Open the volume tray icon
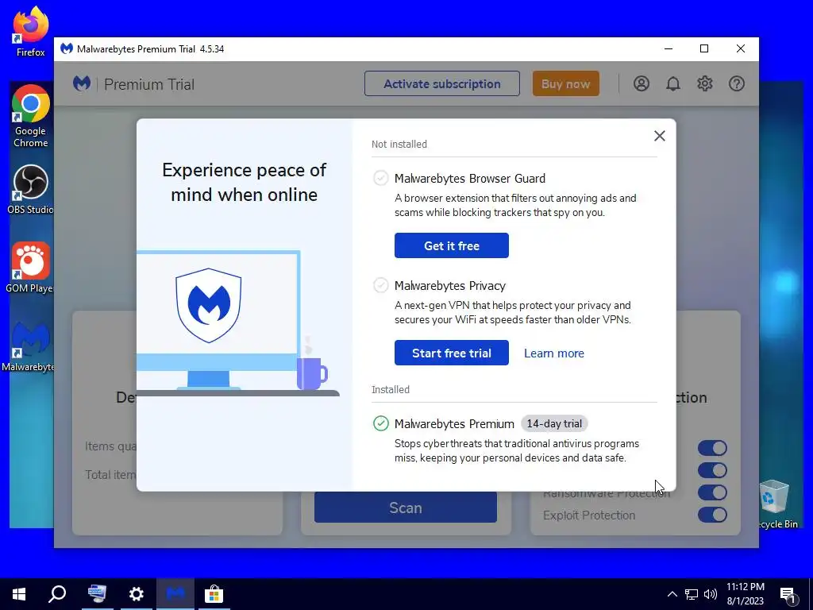The width and height of the screenshot is (813, 610). (x=711, y=594)
